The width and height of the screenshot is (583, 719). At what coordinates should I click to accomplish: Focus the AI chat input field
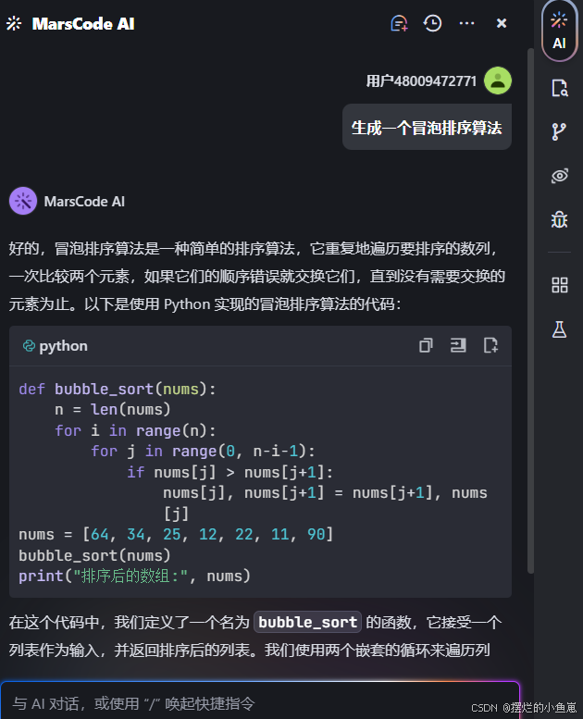[x=260, y=702]
